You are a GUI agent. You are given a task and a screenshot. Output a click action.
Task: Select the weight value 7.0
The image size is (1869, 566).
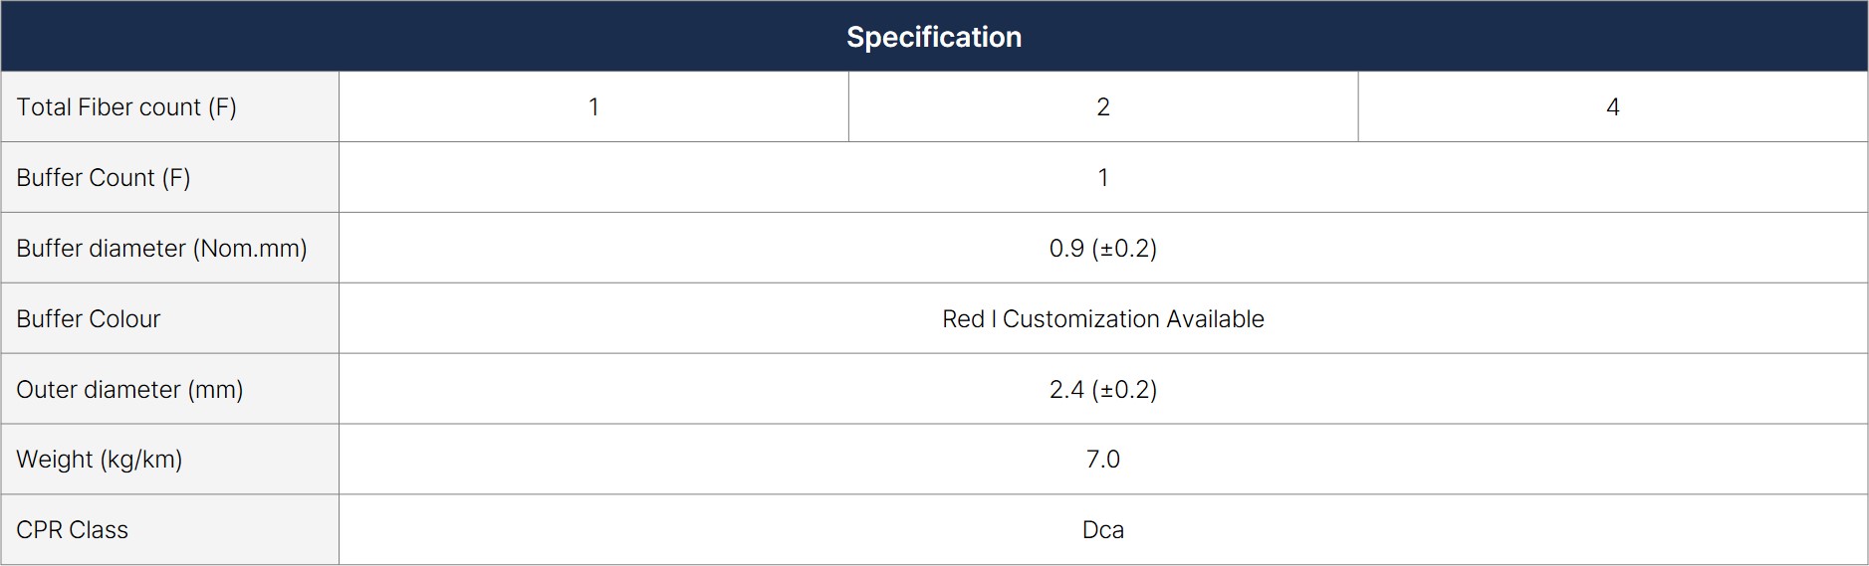pyautogui.click(x=1102, y=460)
